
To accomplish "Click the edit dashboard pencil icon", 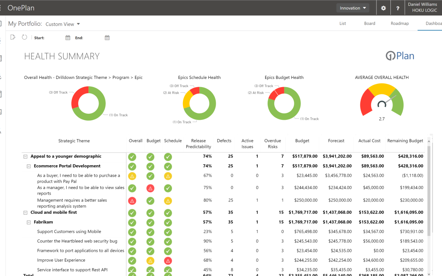I will point(13,38).
